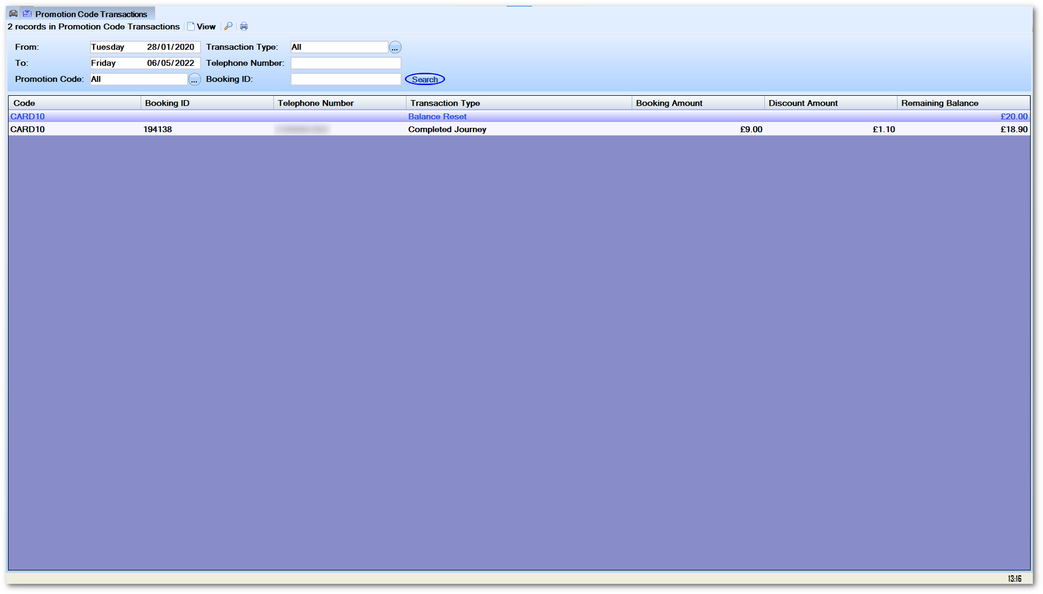Screen dimensions: 1043x594
Task: Sort by Remaining Balance column header
Action: [963, 103]
